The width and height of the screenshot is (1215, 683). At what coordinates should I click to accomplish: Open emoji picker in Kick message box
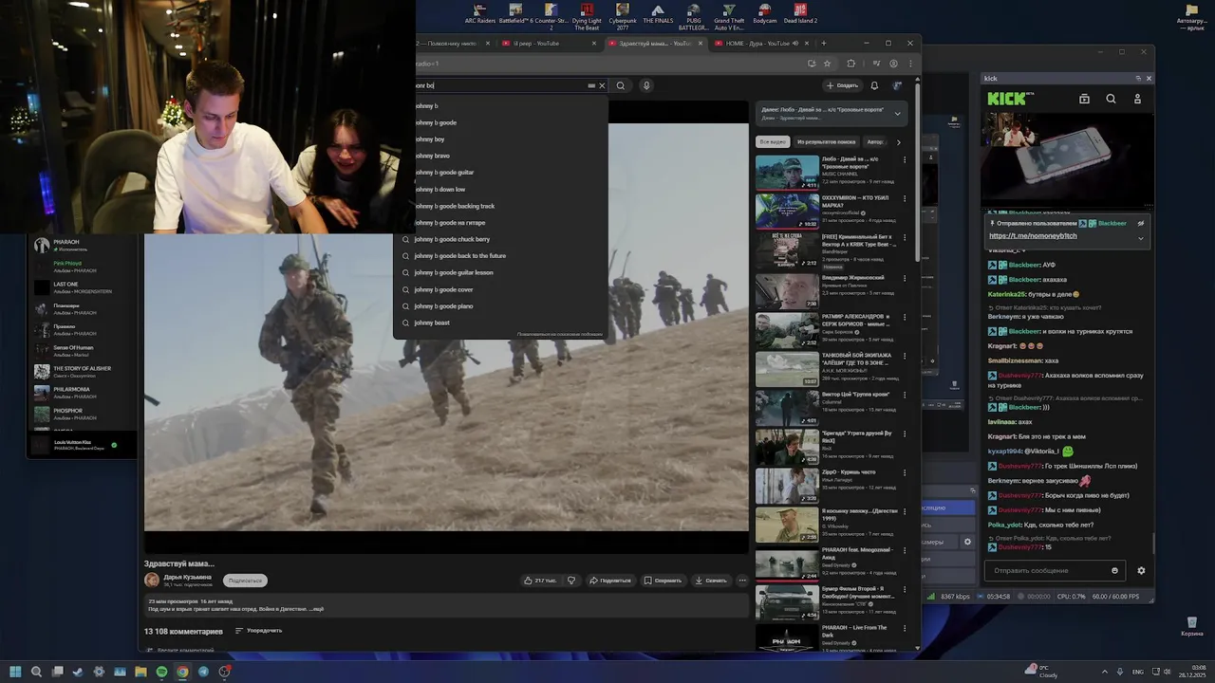click(1114, 571)
